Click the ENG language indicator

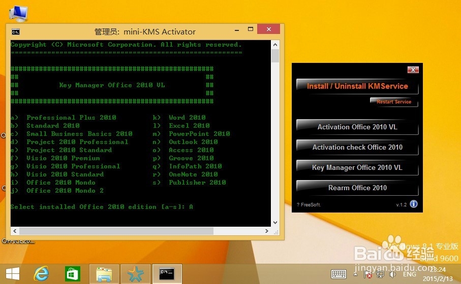410,274
